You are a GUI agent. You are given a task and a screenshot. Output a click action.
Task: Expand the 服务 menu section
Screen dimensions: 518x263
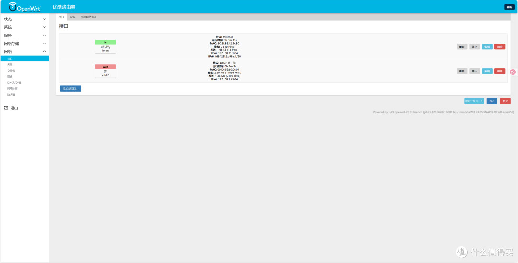(25, 36)
